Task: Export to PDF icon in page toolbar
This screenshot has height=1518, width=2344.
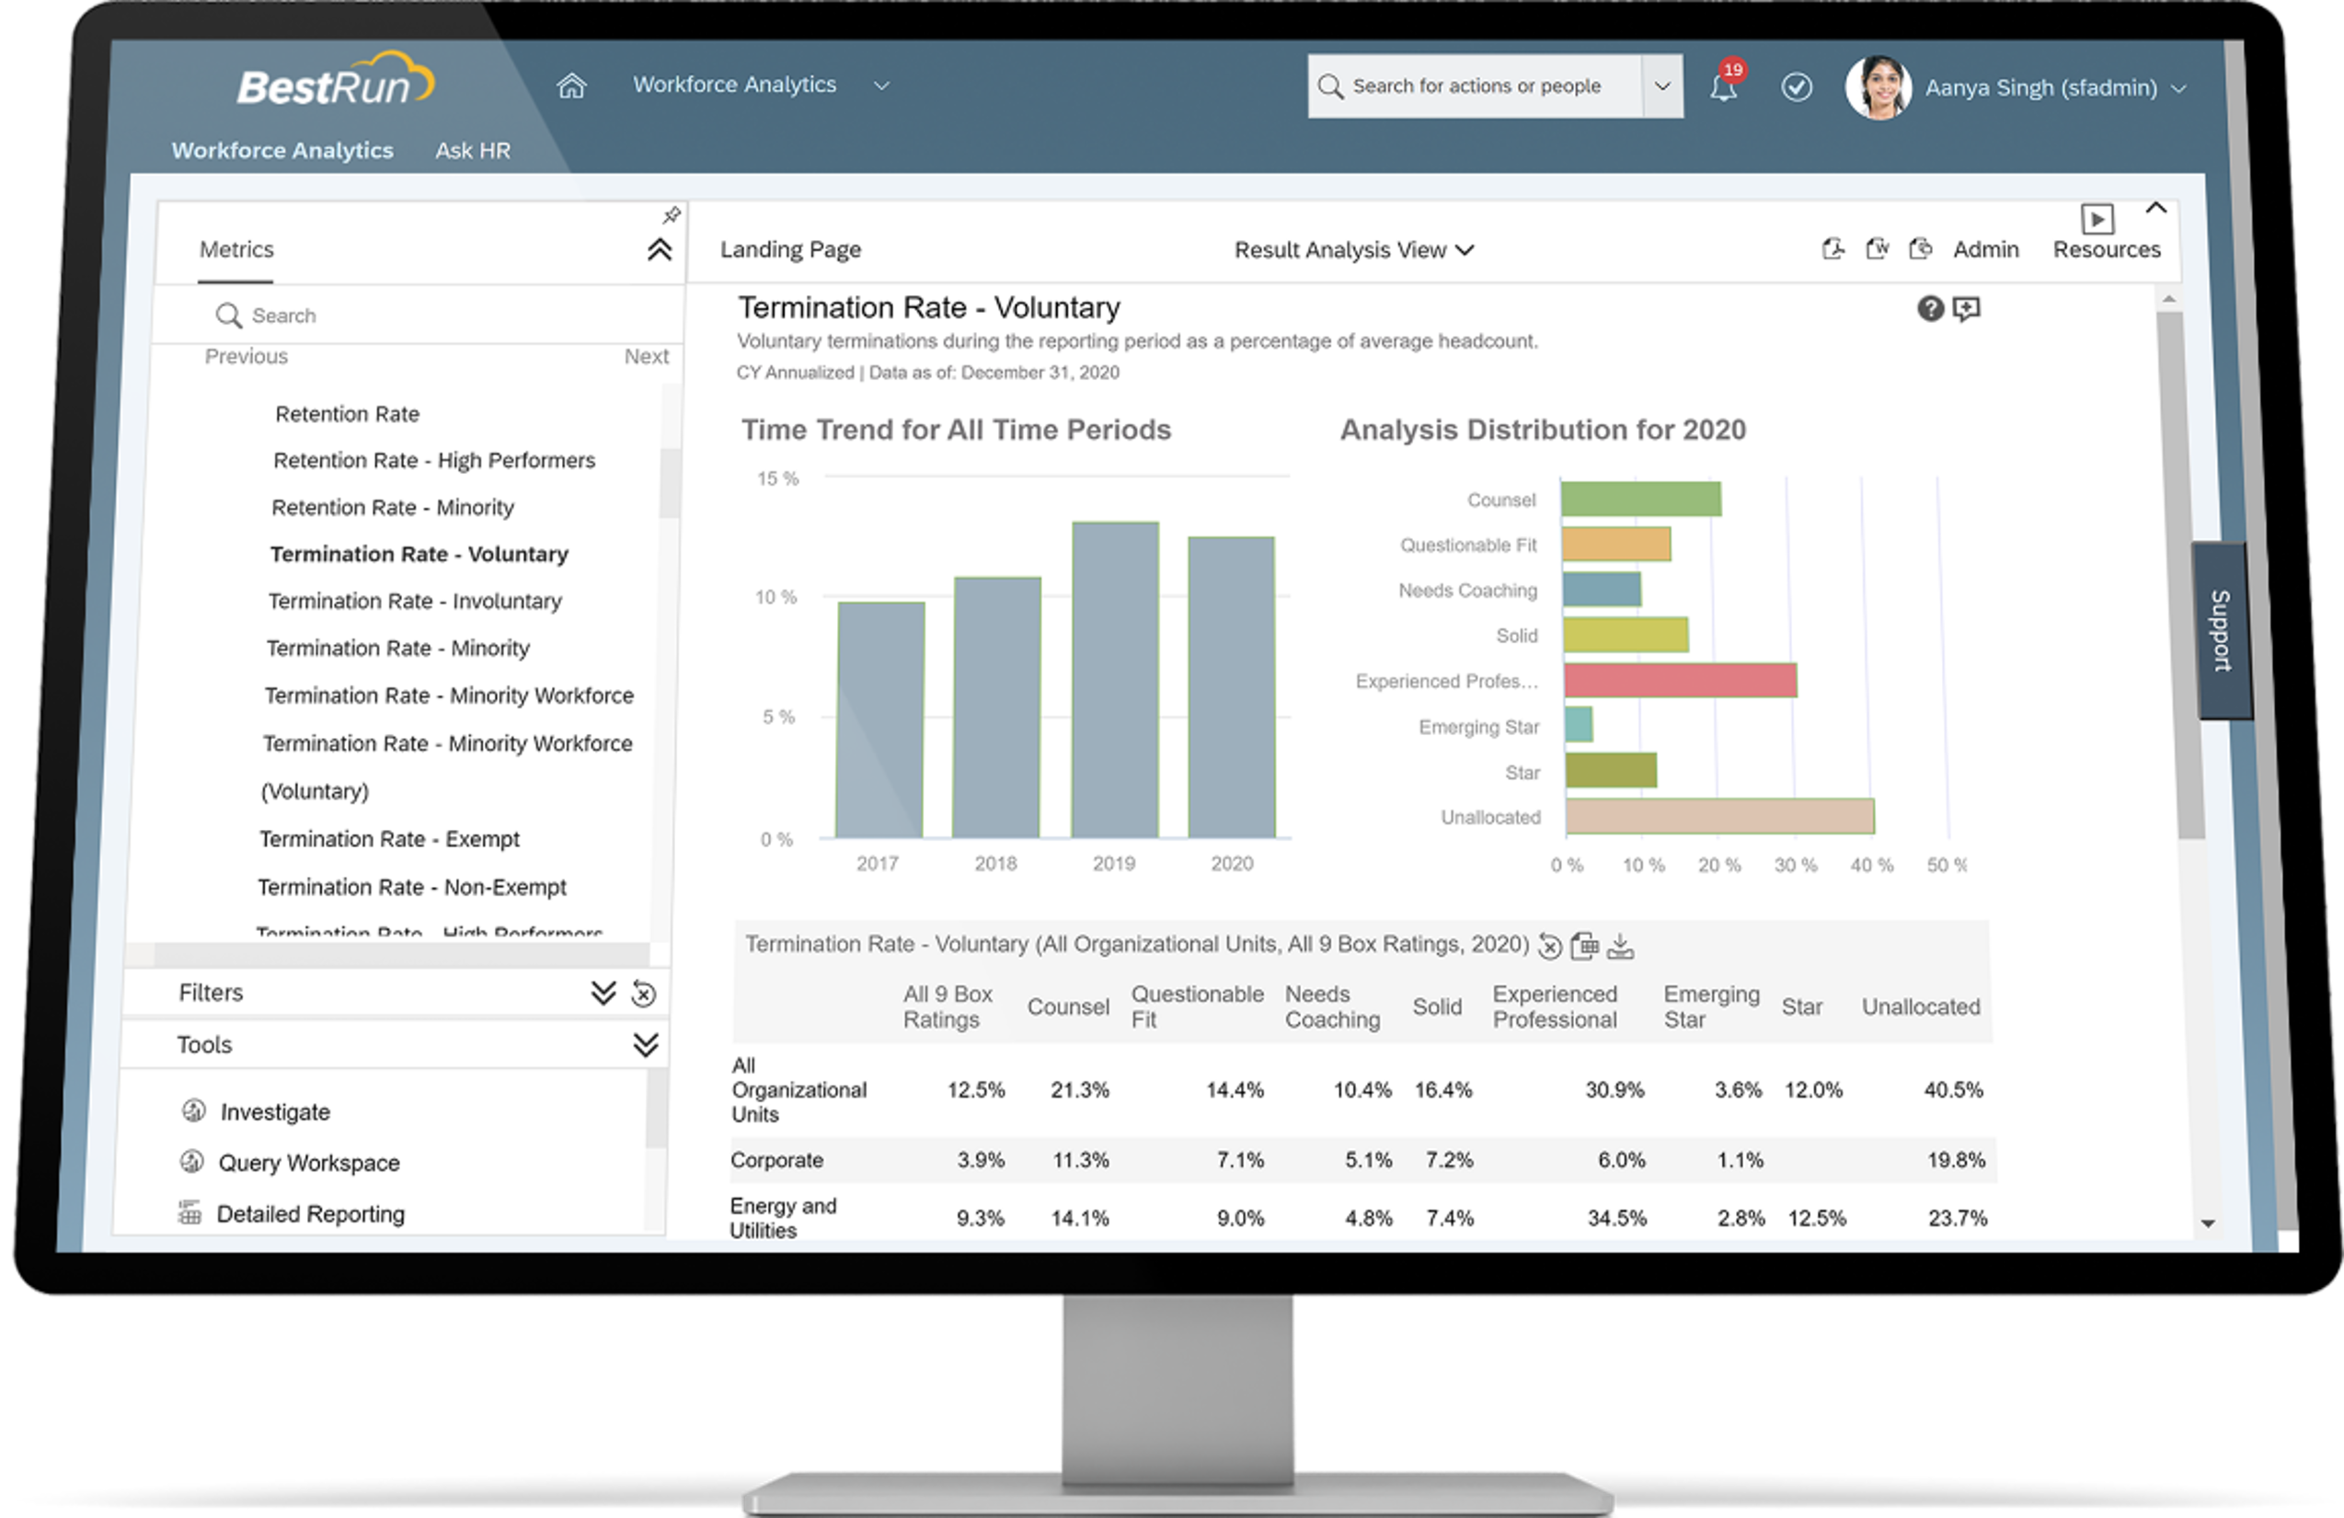Action: coord(1833,249)
